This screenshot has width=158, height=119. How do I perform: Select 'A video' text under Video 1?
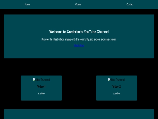(42, 93)
